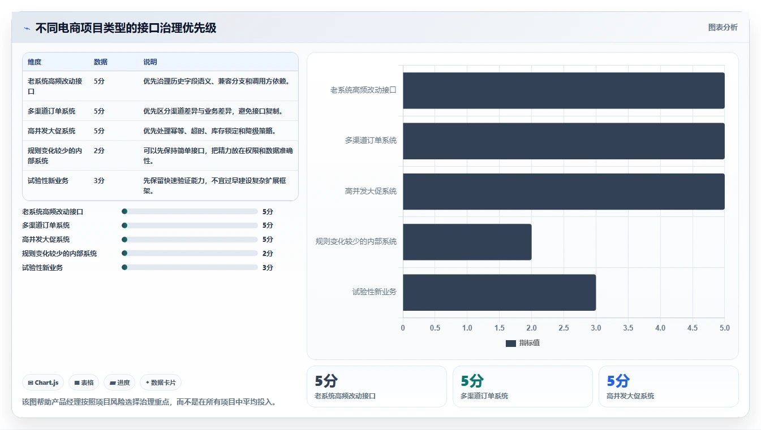
Task: Click the 进度 tag
Action: 119,383
